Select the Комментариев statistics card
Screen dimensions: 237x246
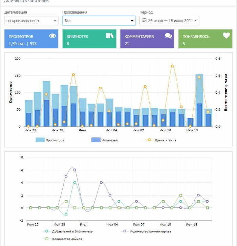[147, 39]
